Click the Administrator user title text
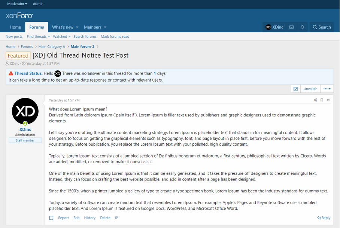The height and width of the screenshot is (228, 340). click(25, 134)
